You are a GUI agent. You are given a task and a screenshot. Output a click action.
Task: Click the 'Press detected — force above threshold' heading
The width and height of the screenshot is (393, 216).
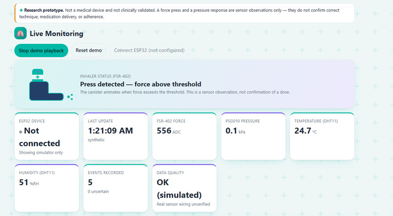(x=140, y=84)
